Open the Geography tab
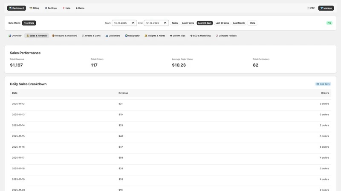This screenshot has height=191, width=341. coord(132,36)
